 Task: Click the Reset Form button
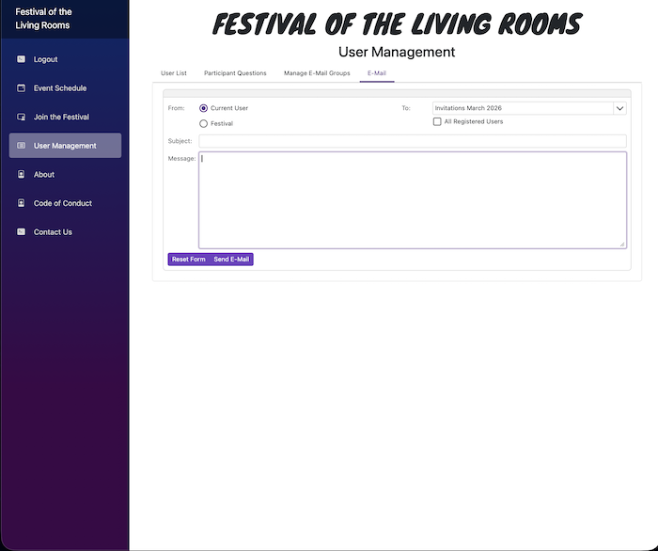(x=188, y=260)
